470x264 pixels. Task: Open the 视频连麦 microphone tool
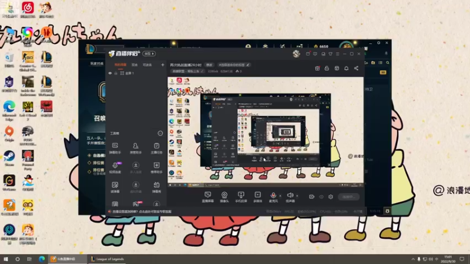(x=115, y=168)
